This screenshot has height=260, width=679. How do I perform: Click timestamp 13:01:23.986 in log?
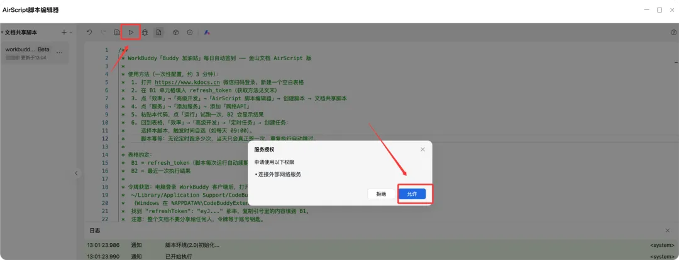[105, 245]
